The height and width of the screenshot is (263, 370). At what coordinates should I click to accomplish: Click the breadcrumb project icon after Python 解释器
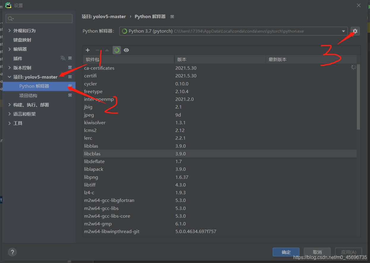[x=172, y=17]
